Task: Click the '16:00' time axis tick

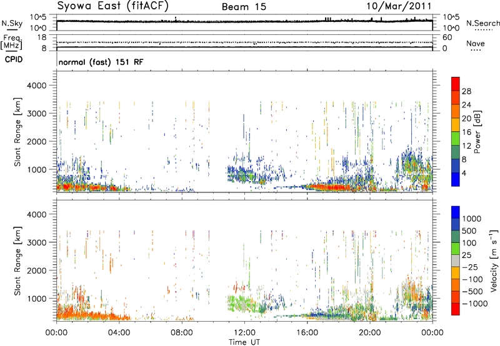Action: [x=307, y=333]
